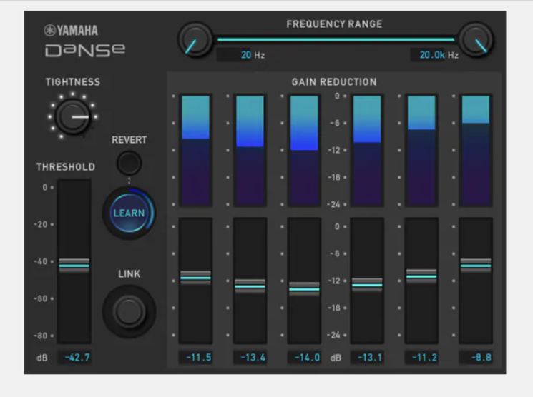Click the THRESHOLD slider handle
533x397 pixels.
point(74,265)
